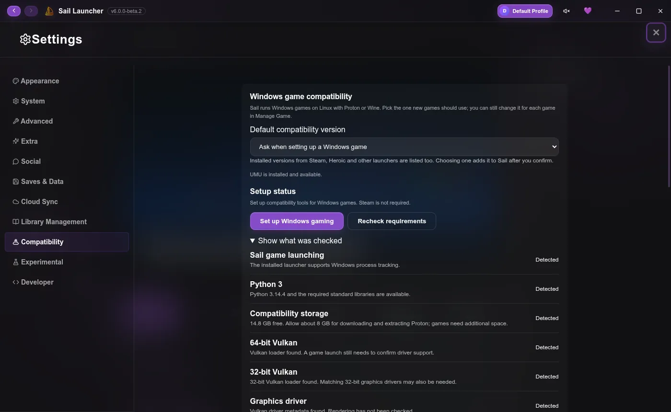Screen dimensions: 671x412
Task: Open Experimental settings
Action: pos(67,262)
